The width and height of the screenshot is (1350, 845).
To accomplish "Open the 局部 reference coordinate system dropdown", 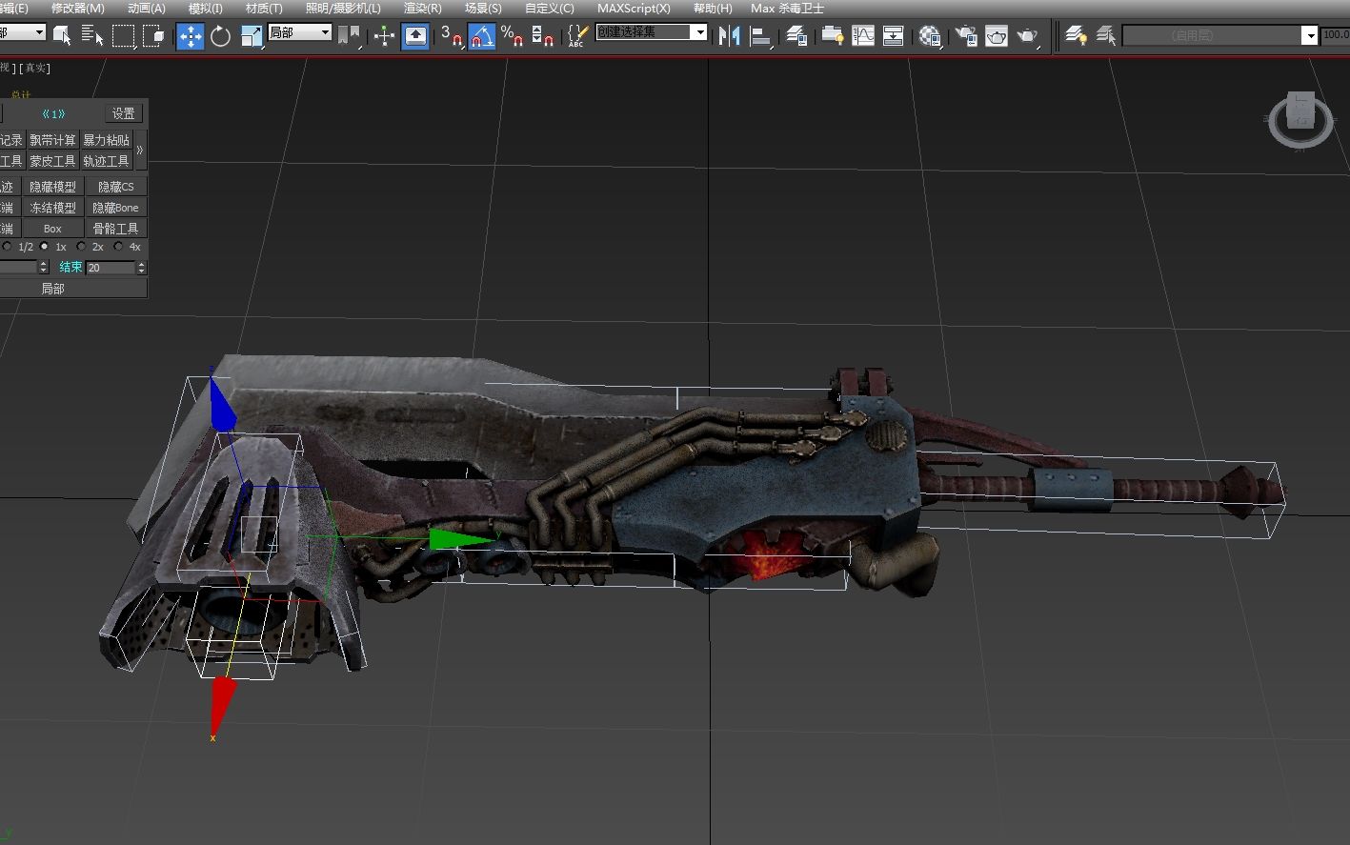I will (x=299, y=32).
